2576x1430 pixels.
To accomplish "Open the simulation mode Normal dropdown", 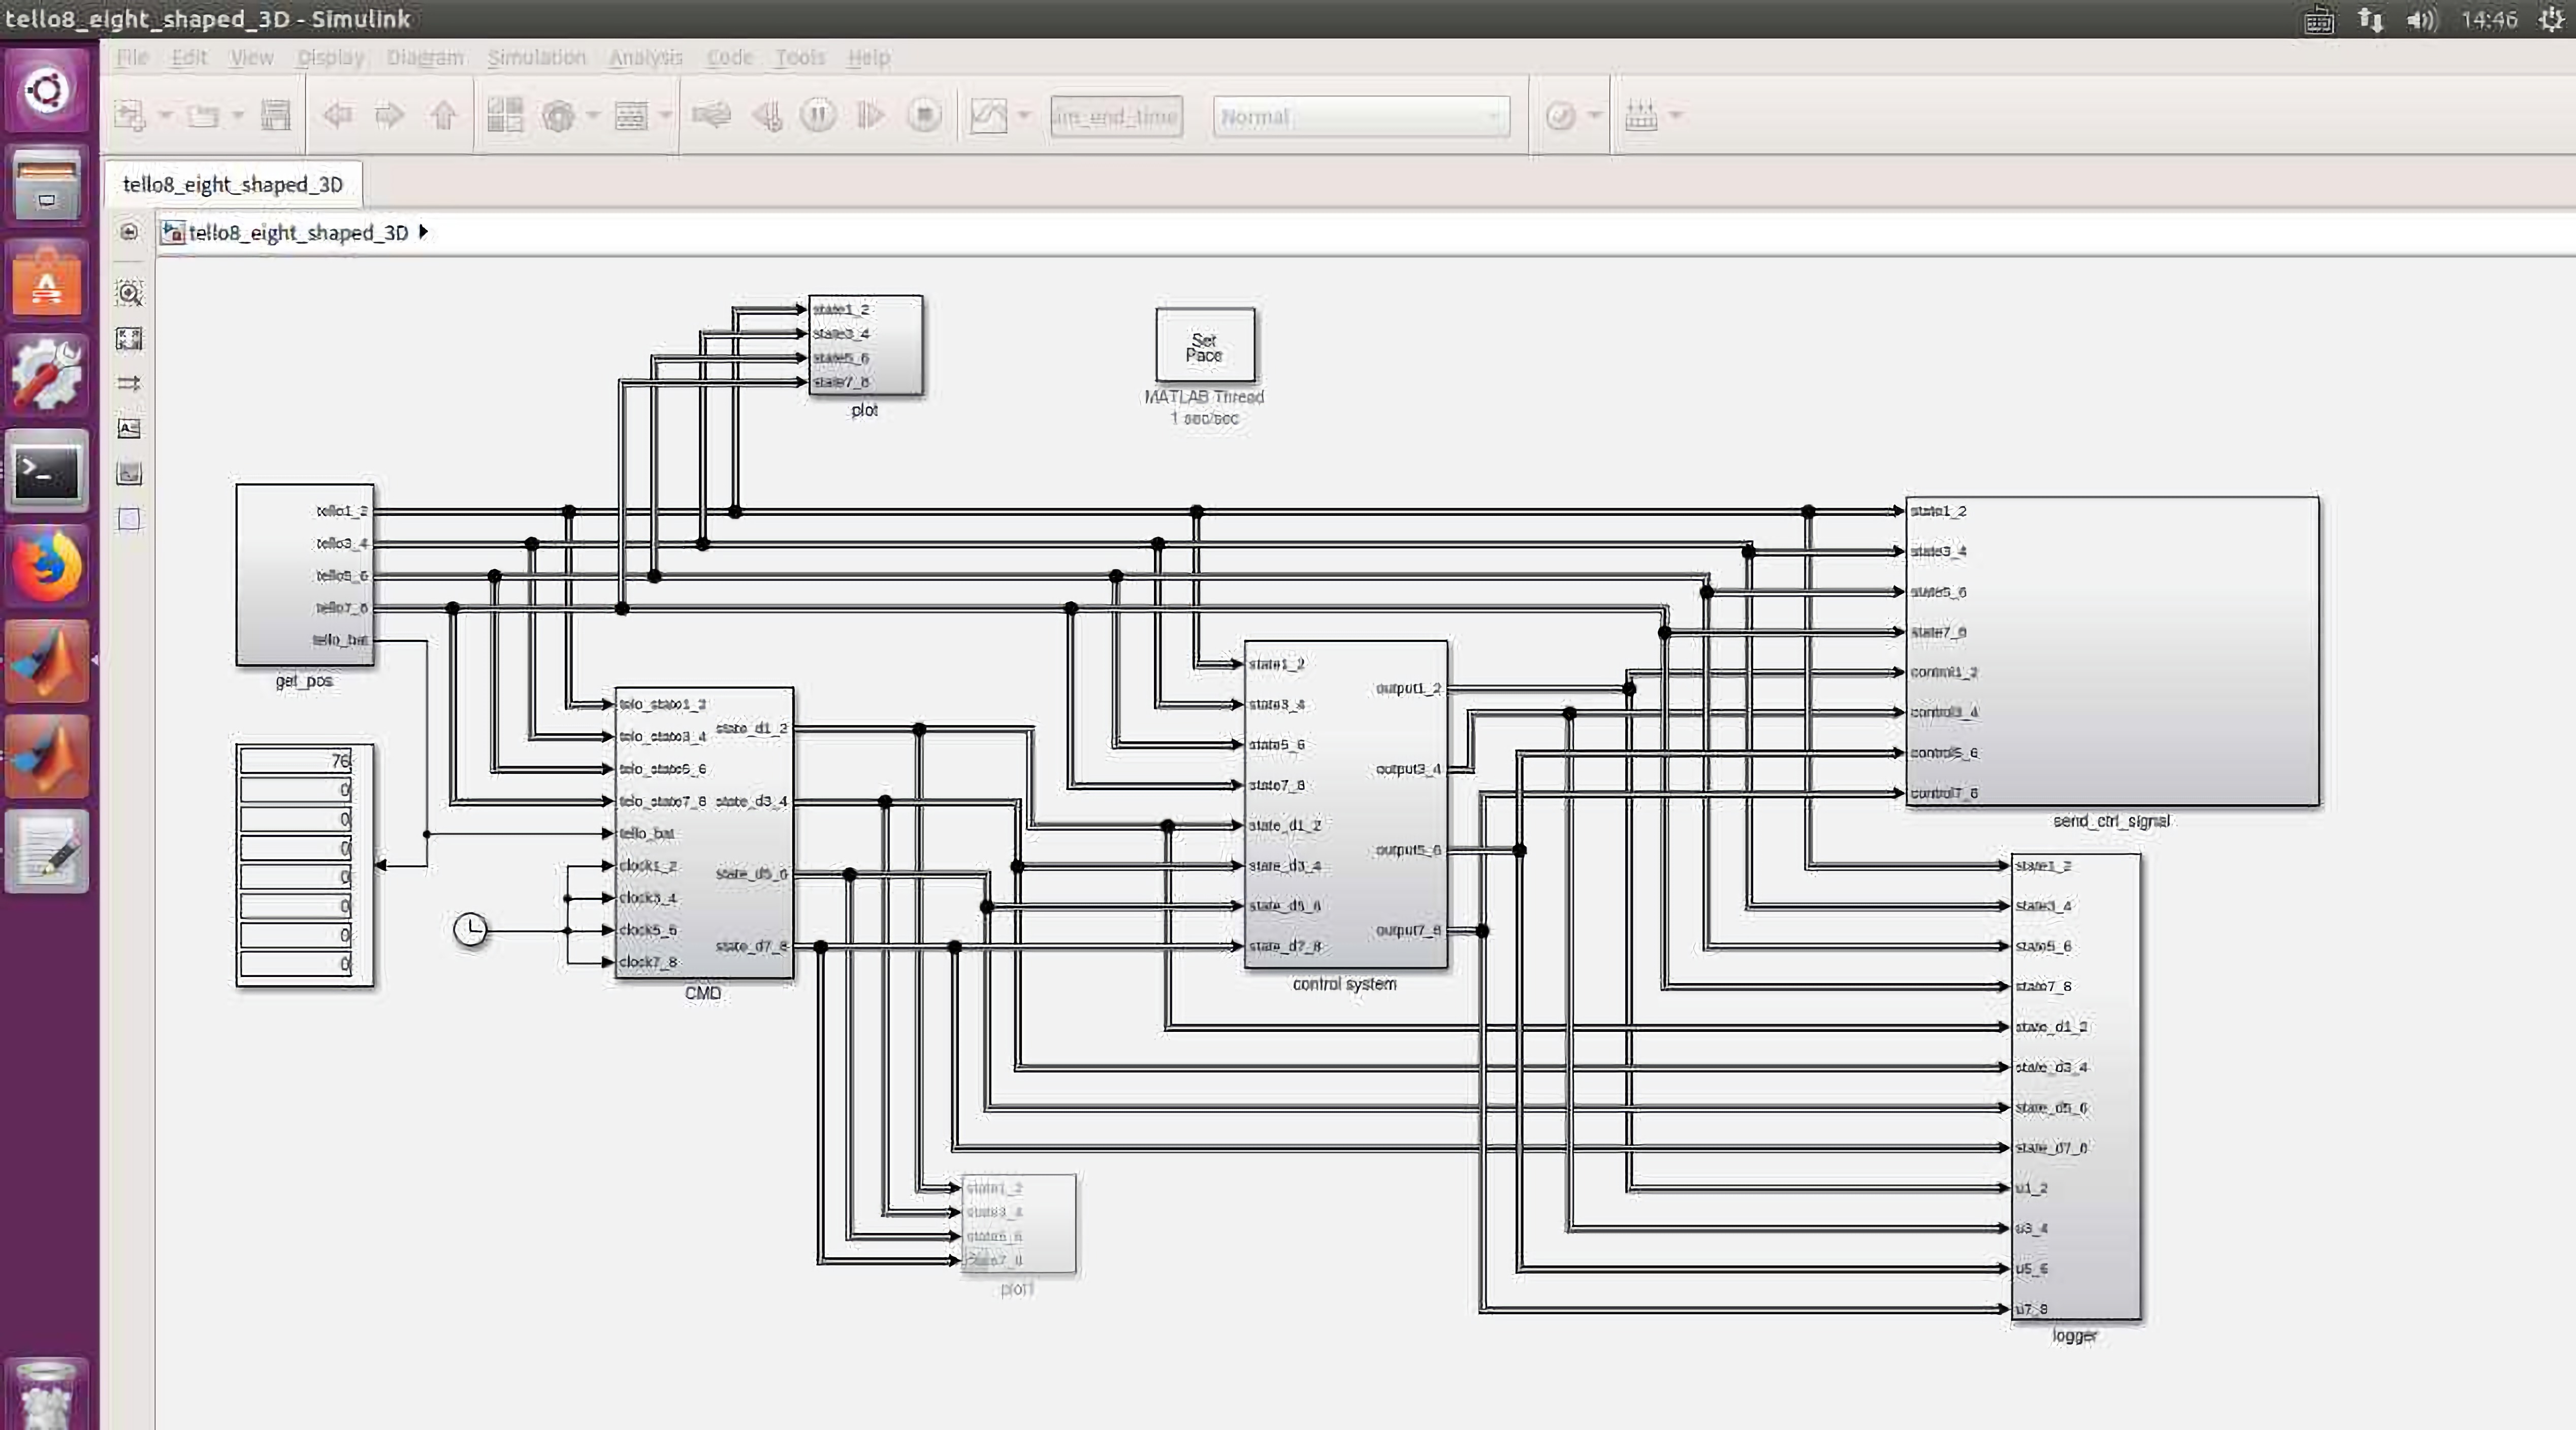I will coord(1361,117).
